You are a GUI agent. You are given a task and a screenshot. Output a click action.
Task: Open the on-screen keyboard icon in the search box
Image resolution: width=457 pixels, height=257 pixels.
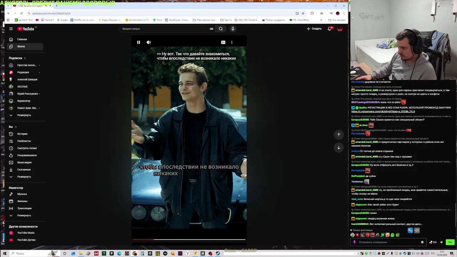(x=211, y=29)
